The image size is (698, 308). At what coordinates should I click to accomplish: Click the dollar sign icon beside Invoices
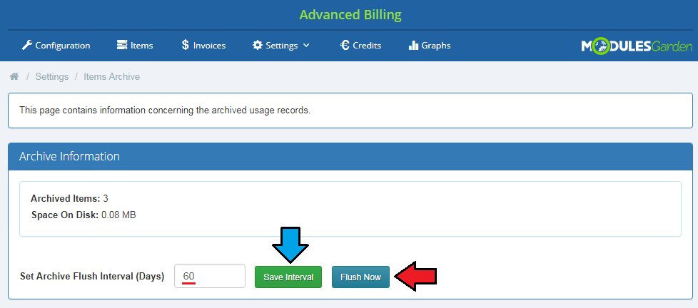click(x=185, y=45)
